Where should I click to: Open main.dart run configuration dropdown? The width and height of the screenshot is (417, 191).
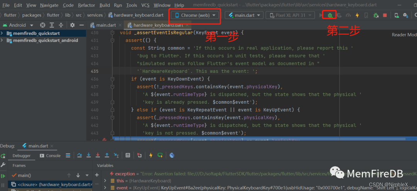(244, 15)
